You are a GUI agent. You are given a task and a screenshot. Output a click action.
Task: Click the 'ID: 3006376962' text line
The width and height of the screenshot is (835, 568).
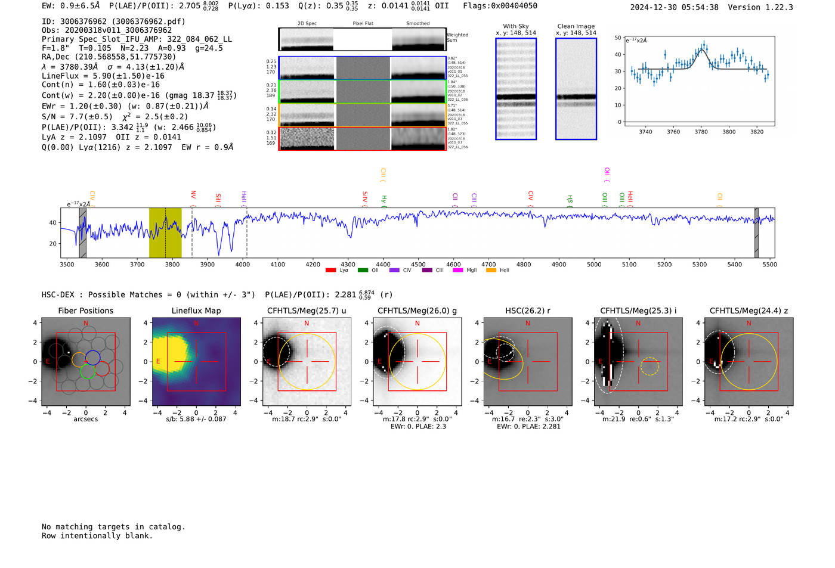[113, 21]
